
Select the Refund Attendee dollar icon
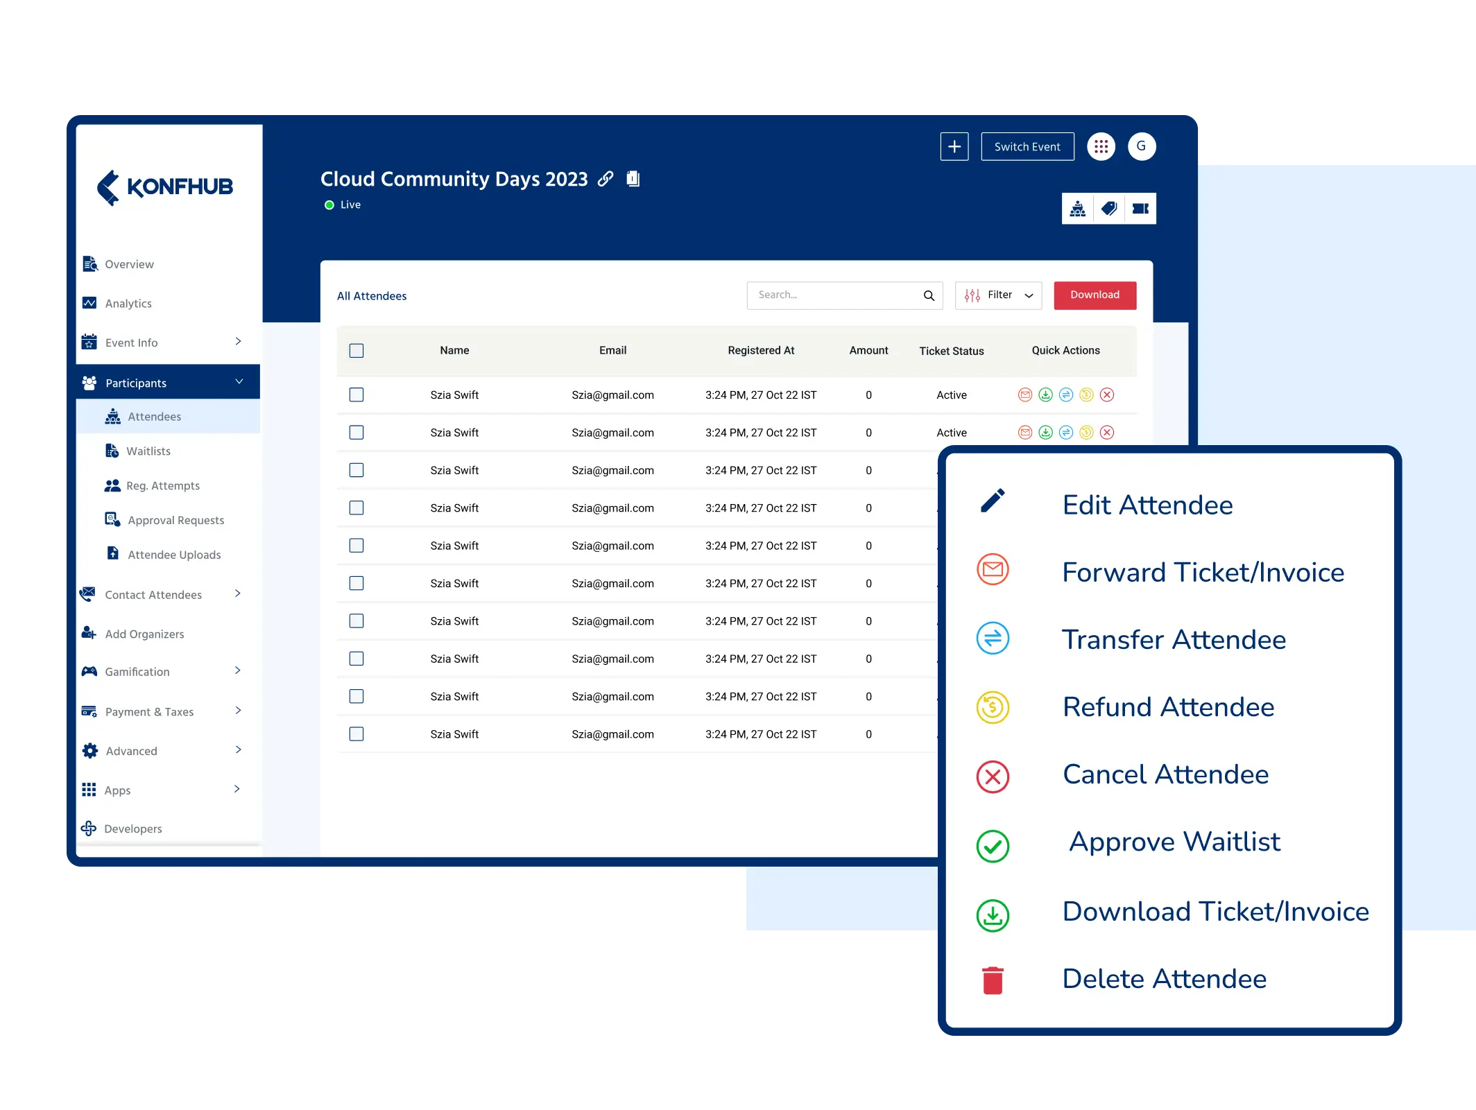point(993,708)
